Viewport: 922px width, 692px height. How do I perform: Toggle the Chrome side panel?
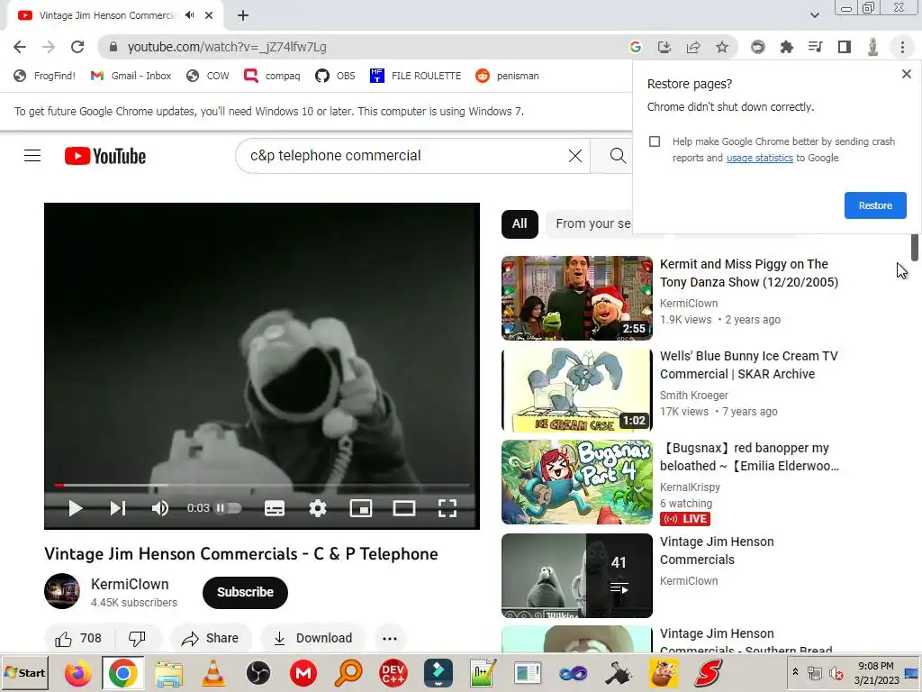coord(845,47)
